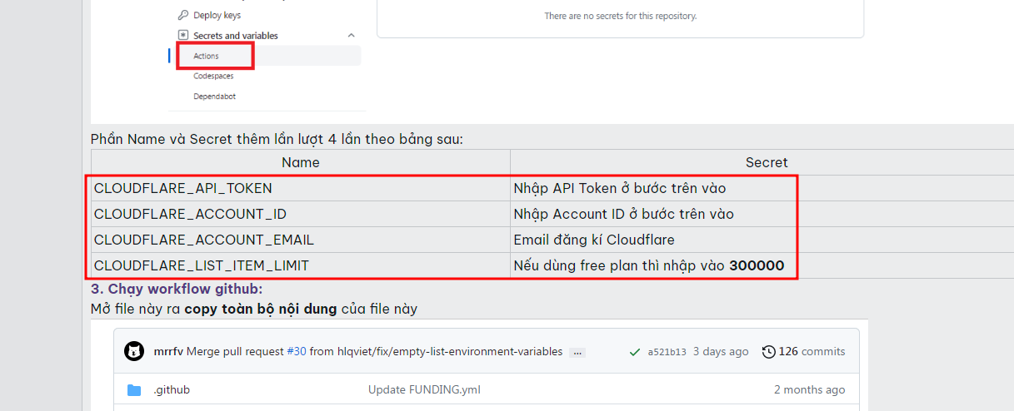The height and width of the screenshot is (411, 1014).
Task: Click '2 months ago' timestamp
Action: click(x=809, y=390)
